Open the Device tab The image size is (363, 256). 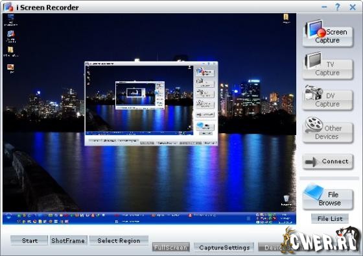[273, 248]
